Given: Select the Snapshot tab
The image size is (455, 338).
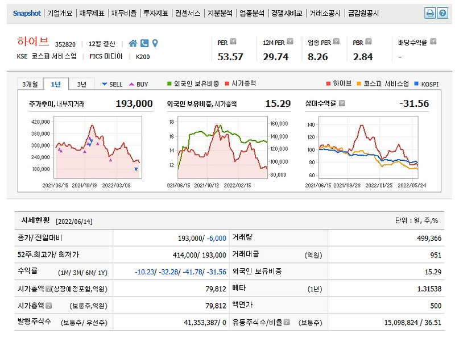Looking at the screenshot, I should pos(27,13).
